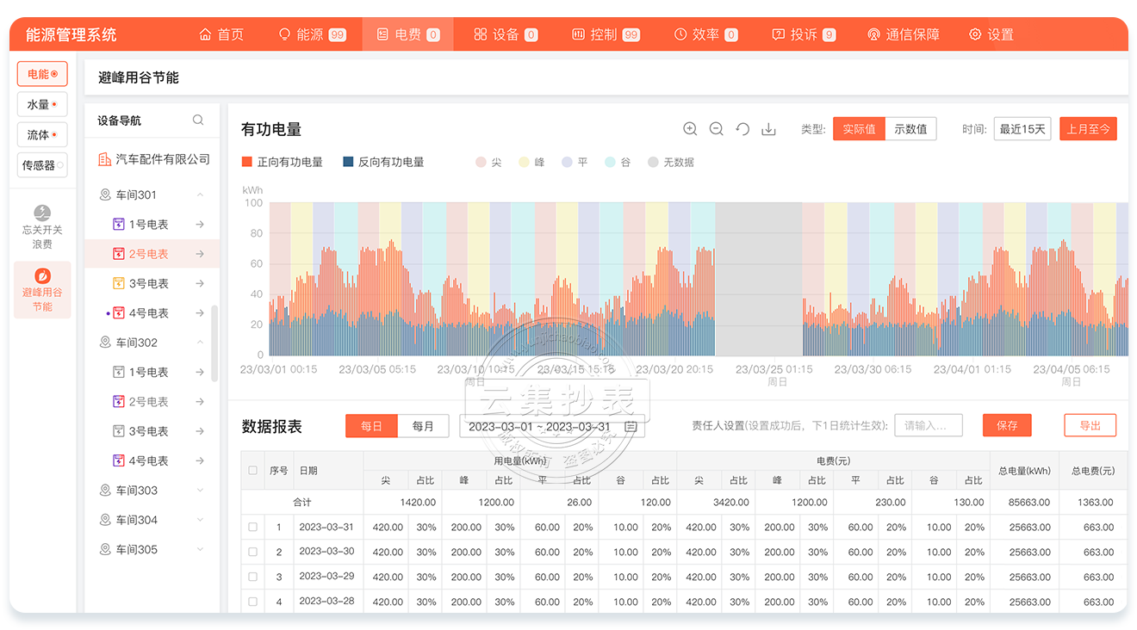Expand the 车间305 tree node

pyautogui.click(x=200, y=549)
